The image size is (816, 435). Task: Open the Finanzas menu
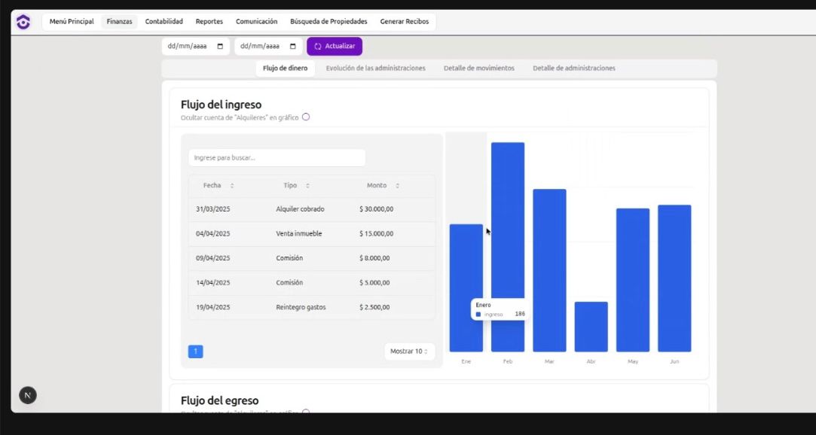click(x=119, y=22)
